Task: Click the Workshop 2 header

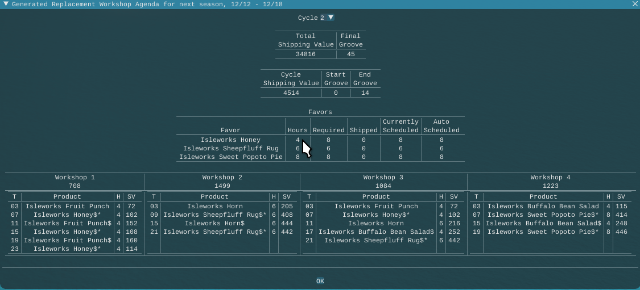Action: (x=222, y=178)
